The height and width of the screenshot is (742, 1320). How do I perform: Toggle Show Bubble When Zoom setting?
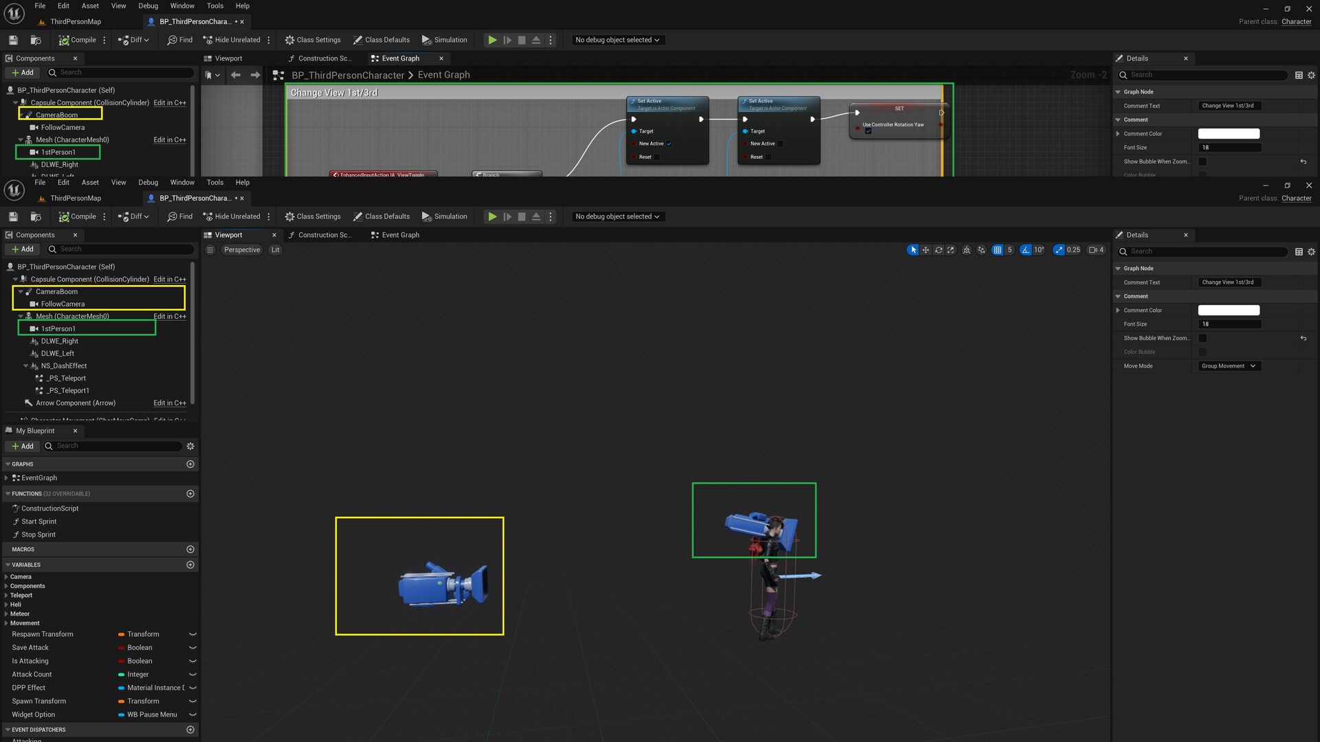click(x=1202, y=338)
